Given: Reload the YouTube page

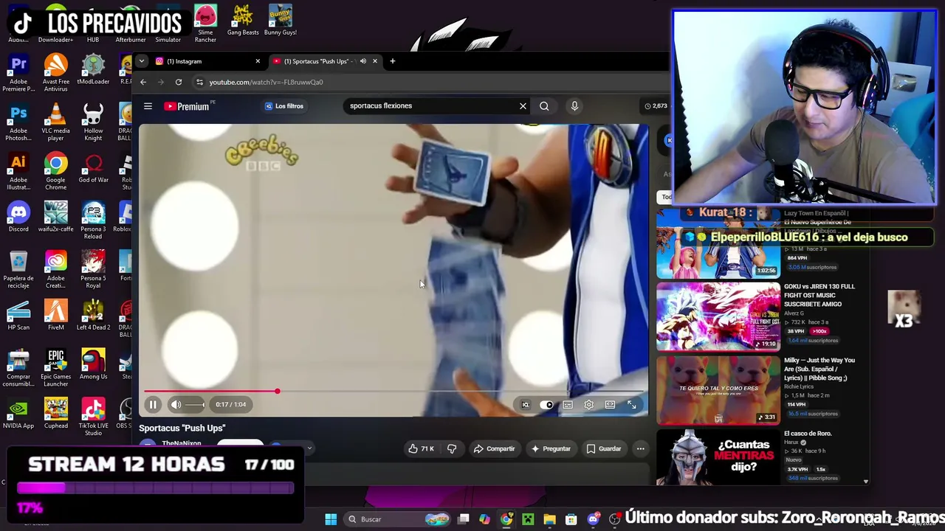Looking at the screenshot, I should pyautogui.click(x=179, y=82).
